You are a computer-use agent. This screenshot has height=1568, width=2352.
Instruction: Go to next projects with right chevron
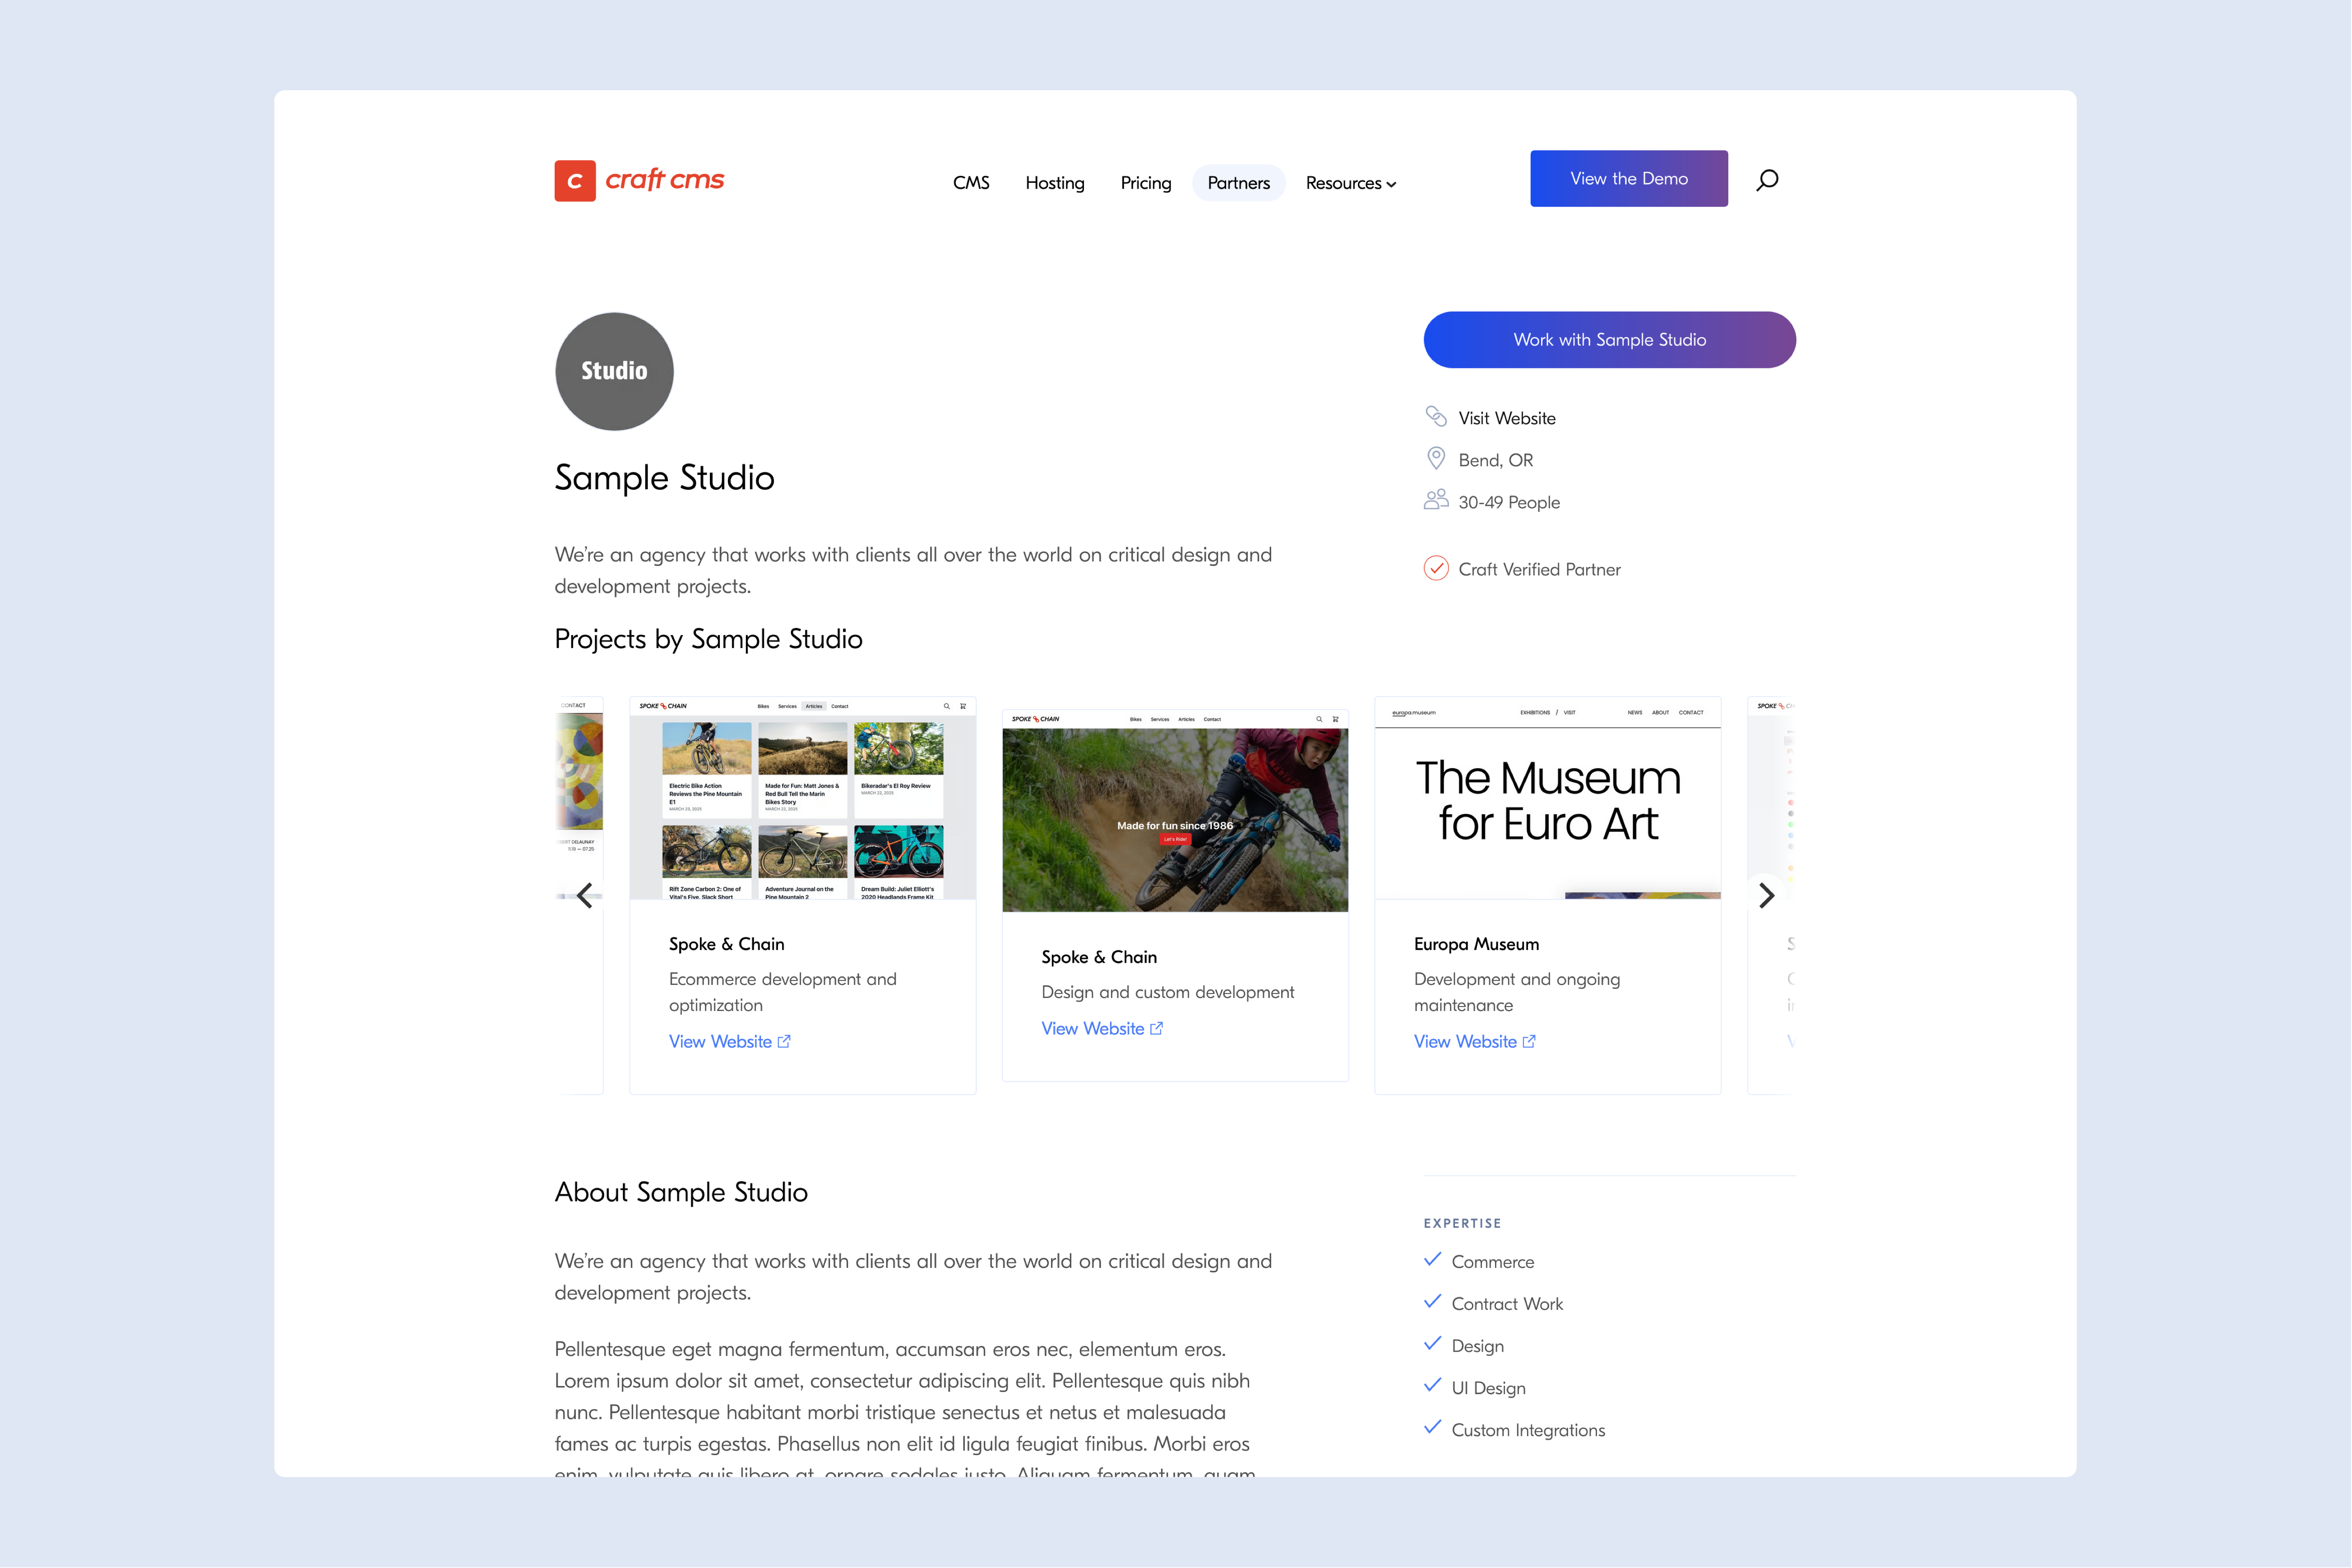(1766, 895)
